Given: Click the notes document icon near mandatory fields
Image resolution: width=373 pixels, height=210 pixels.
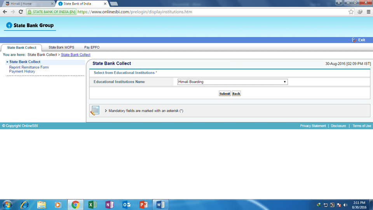Looking at the screenshot, I should coord(95,110).
